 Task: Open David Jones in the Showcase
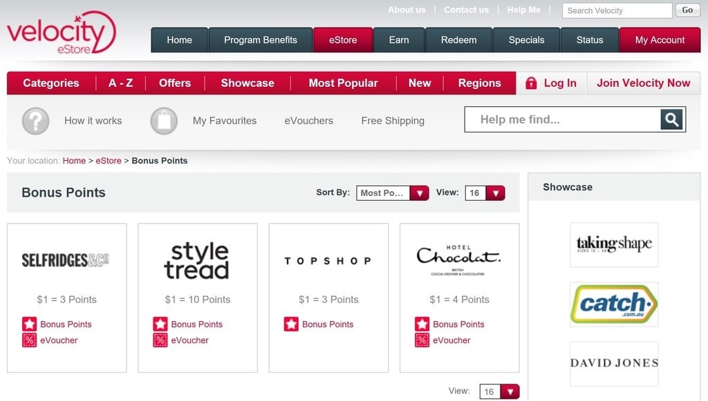tap(614, 364)
